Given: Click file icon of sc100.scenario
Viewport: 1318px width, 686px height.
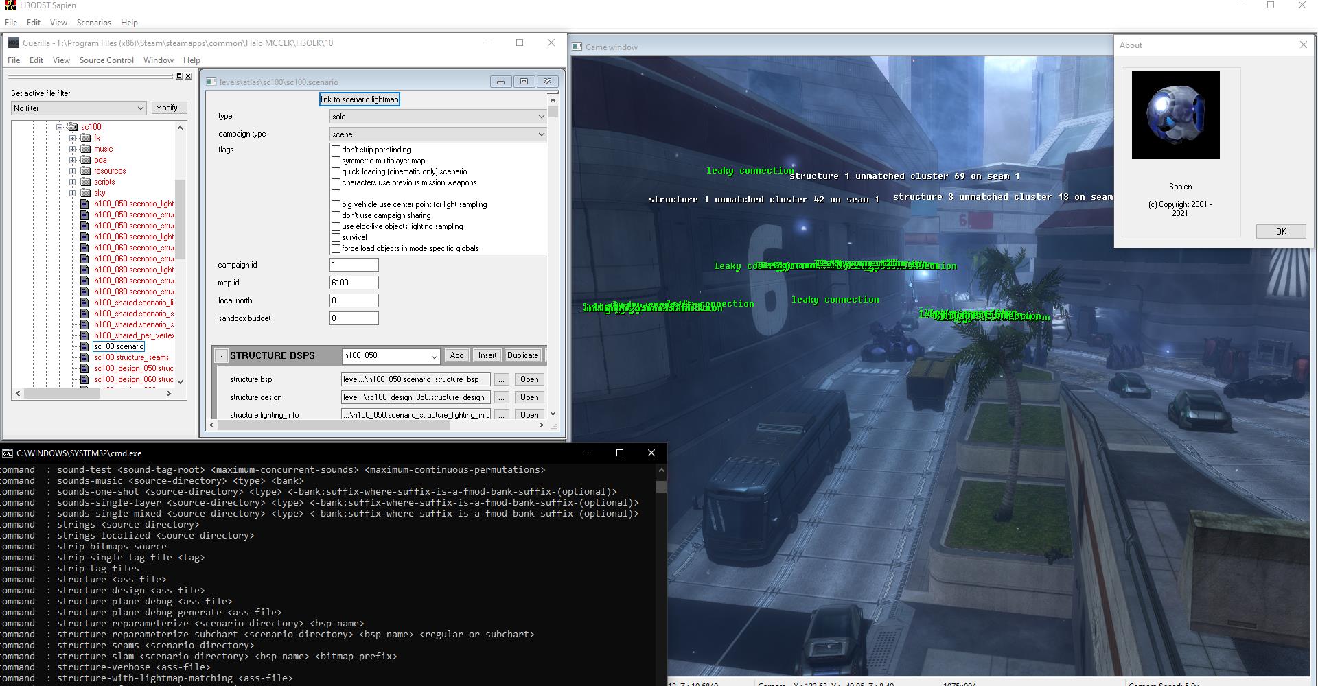Looking at the screenshot, I should point(85,346).
